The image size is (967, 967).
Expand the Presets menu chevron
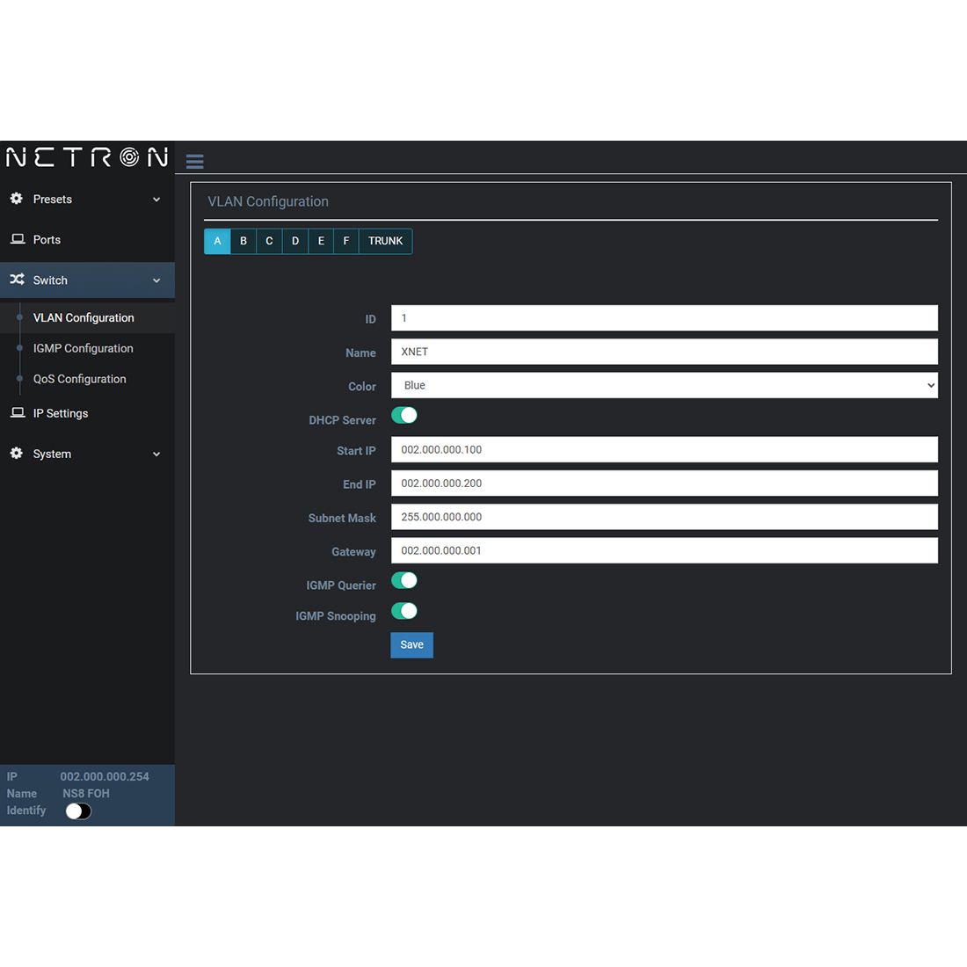click(x=156, y=200)
